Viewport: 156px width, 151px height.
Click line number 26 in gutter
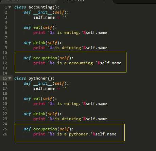click(5, 134)
